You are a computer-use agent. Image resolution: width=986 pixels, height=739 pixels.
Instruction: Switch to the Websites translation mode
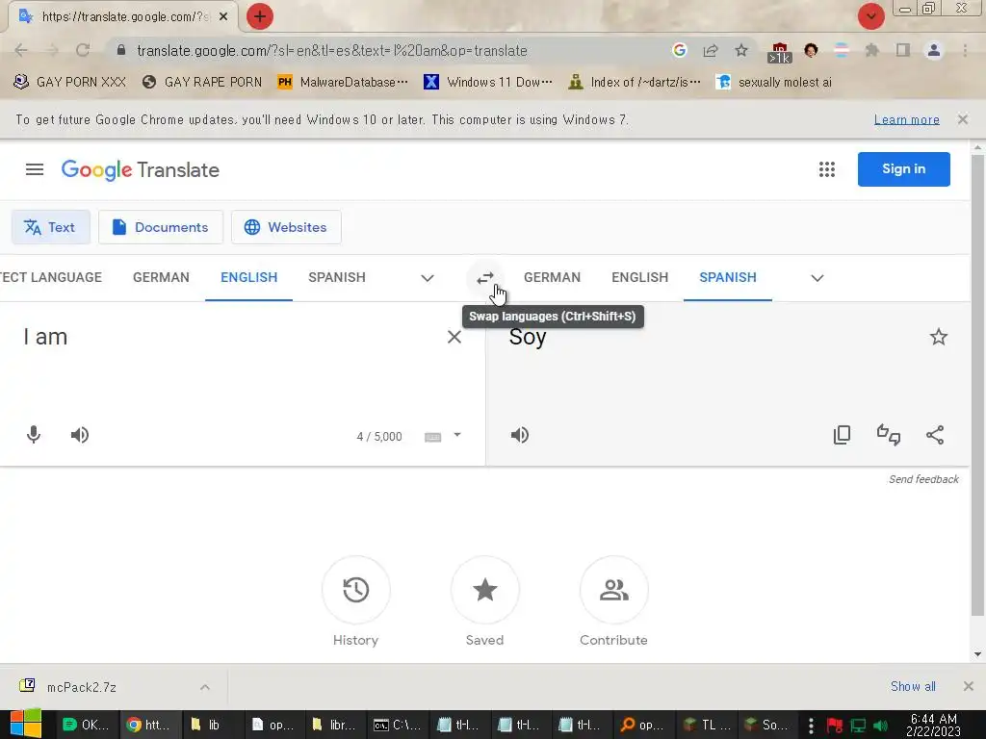coord(286,227)
